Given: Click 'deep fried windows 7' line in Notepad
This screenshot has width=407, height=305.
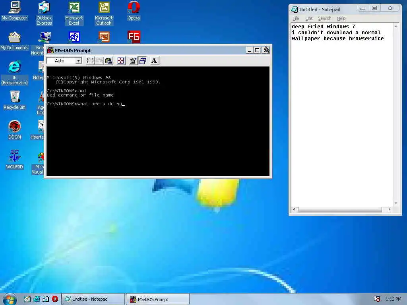Looking at the screenshot, I should tap(323, 27).
